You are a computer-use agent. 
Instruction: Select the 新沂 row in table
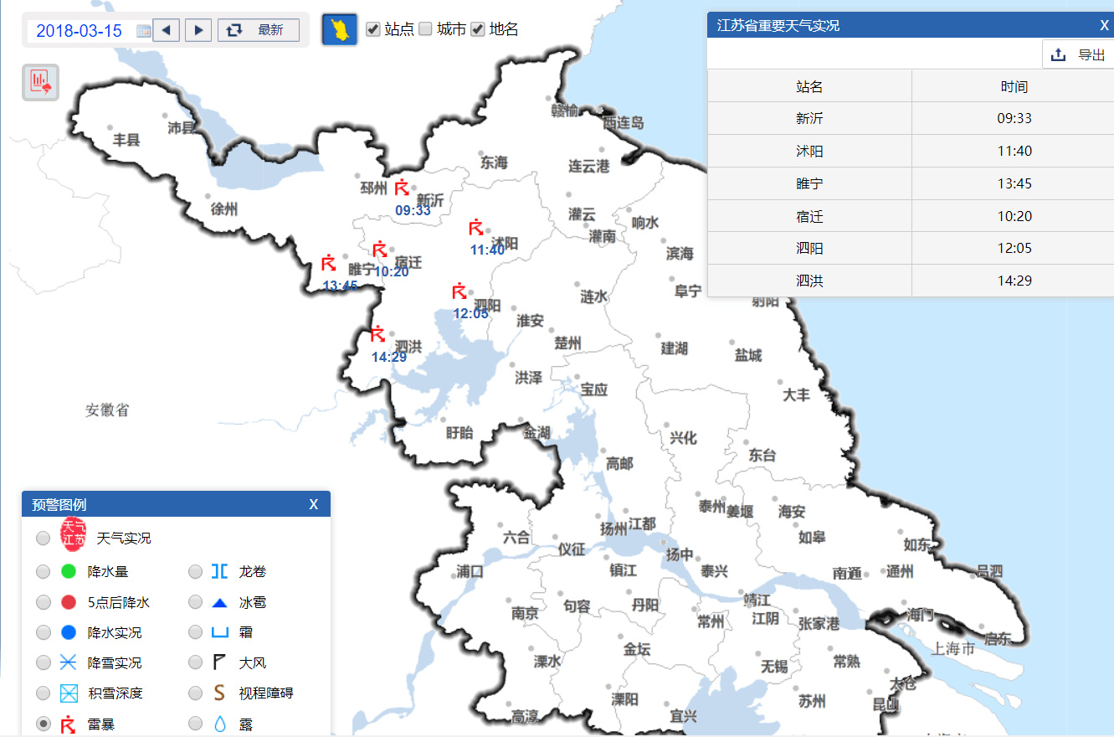point(911,118)
